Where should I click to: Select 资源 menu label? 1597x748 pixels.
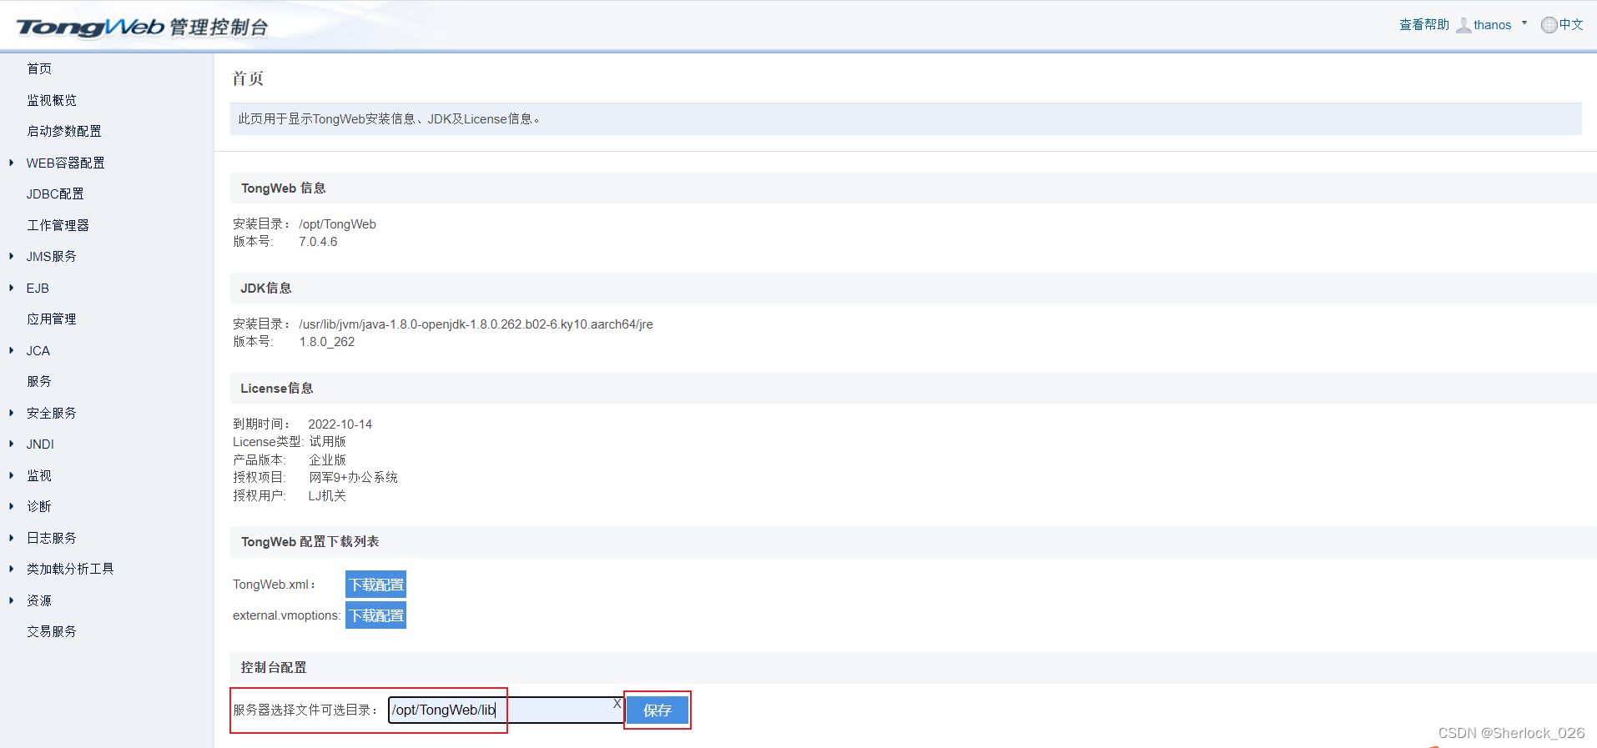click(39, 600)
